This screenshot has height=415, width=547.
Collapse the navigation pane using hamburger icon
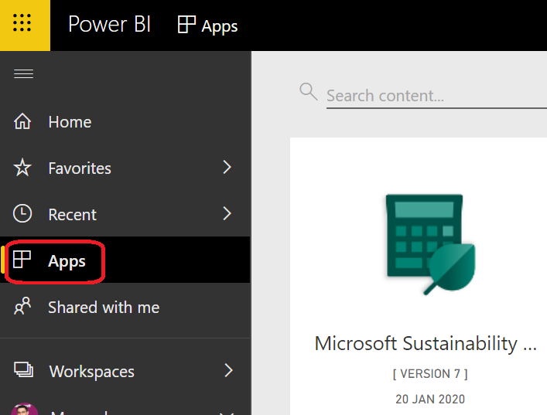coord(23,74)
